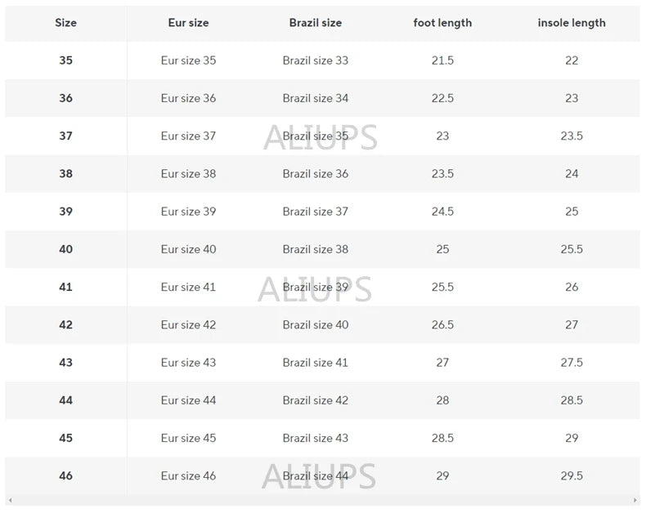The width and height of the screenshot is (646, 513).
Task: Select the "Eur size 44" cell
Action: [x=188, y=400]
